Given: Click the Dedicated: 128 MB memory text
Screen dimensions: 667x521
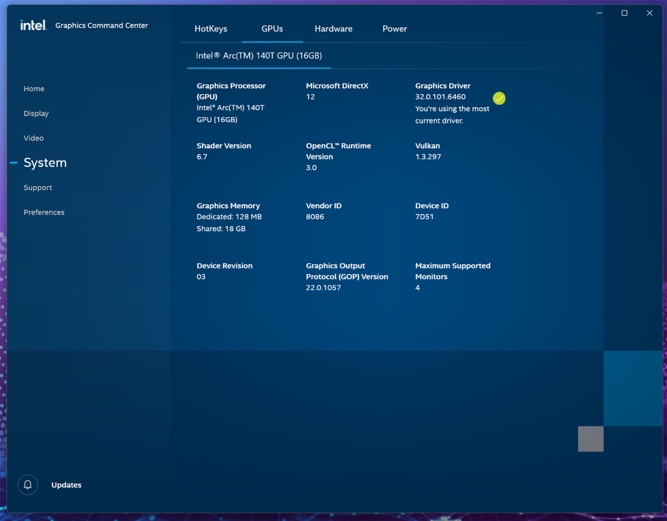Looking at the screenshot, I should tap(229, 217).
